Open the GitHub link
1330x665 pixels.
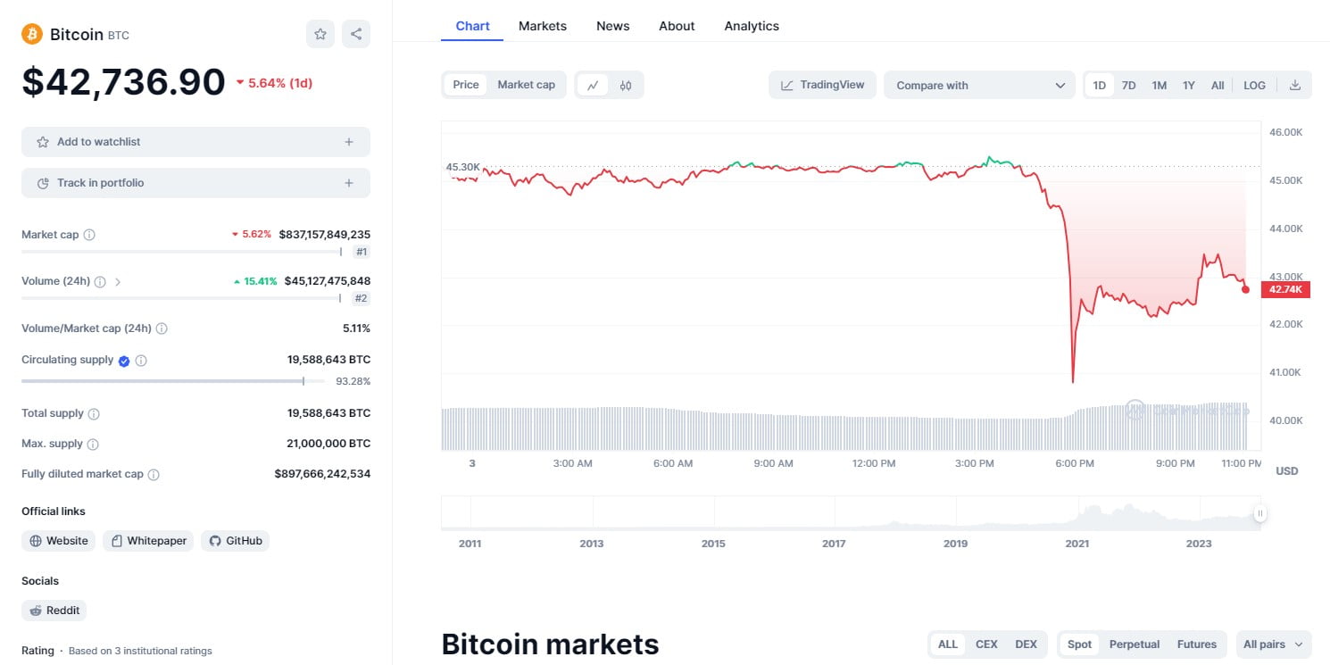(x=235, y=541)
